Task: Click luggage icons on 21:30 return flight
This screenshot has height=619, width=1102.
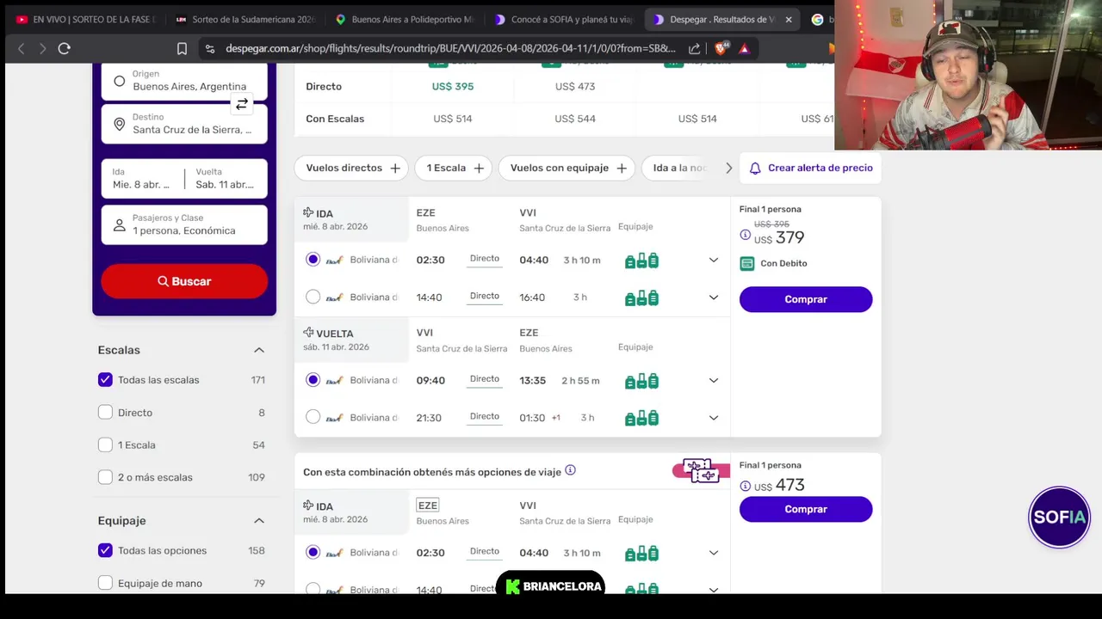Action: click(x=641, y=418)
